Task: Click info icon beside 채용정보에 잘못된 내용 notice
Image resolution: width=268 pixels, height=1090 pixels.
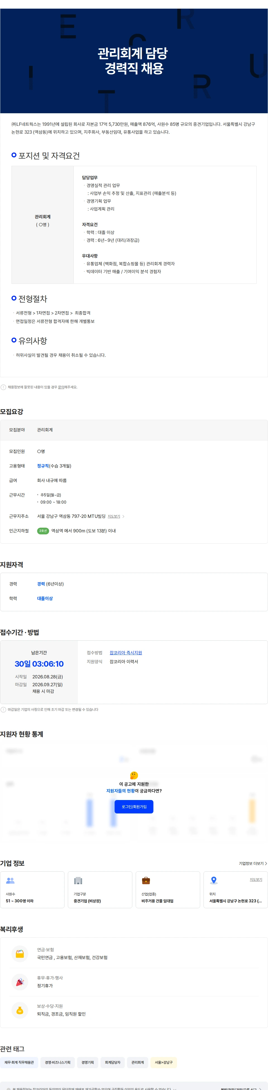Action: point(3,387)
